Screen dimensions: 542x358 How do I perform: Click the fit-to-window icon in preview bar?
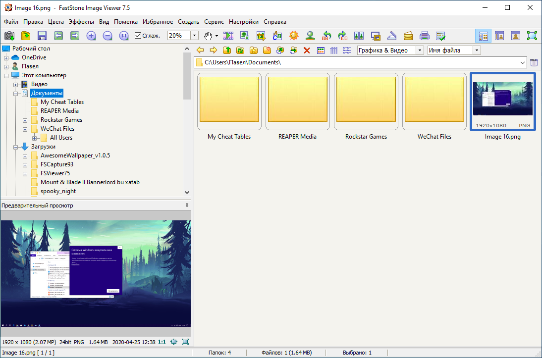174,342
